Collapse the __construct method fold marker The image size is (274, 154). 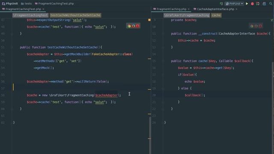point(163,33)
